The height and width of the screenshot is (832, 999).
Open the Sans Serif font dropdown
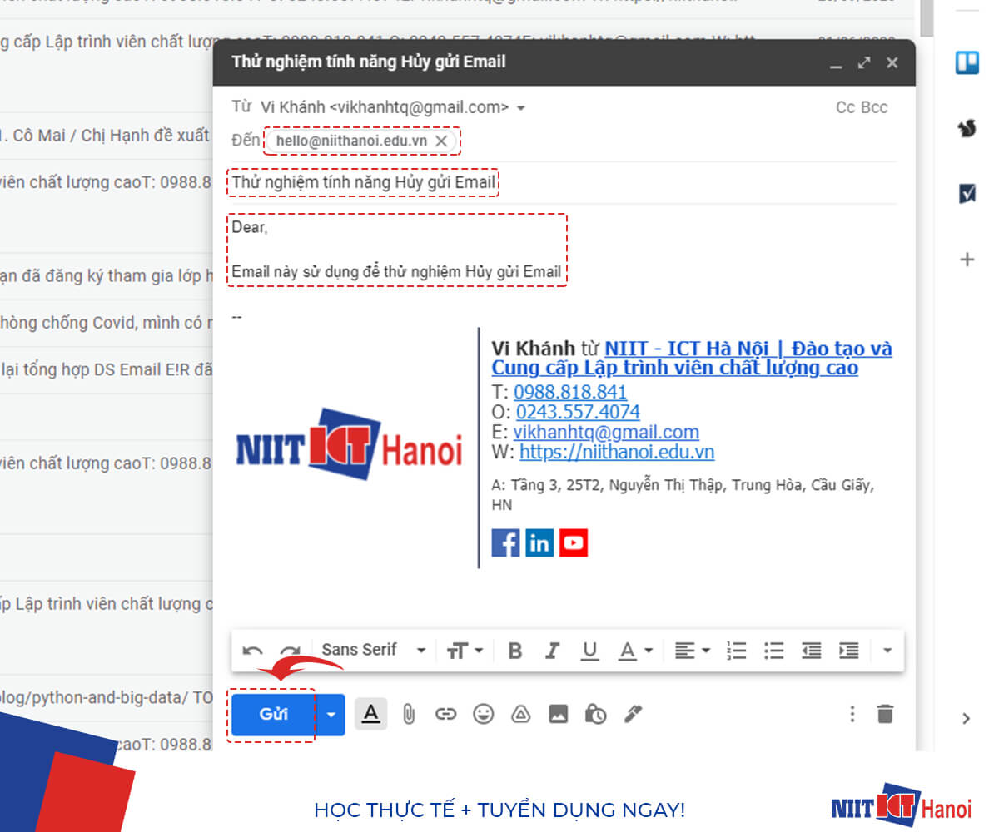coord(372,650)
